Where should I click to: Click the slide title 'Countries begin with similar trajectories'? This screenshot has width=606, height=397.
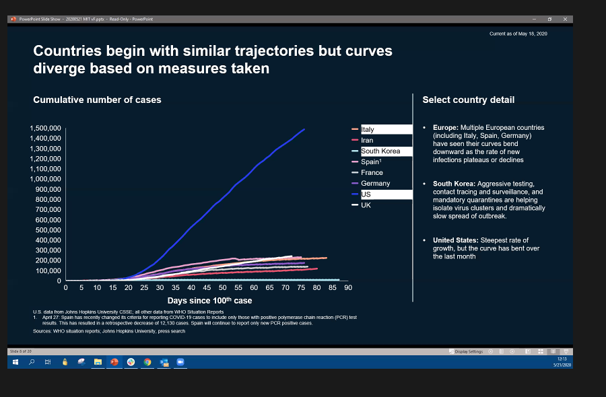tap(213, 59)
